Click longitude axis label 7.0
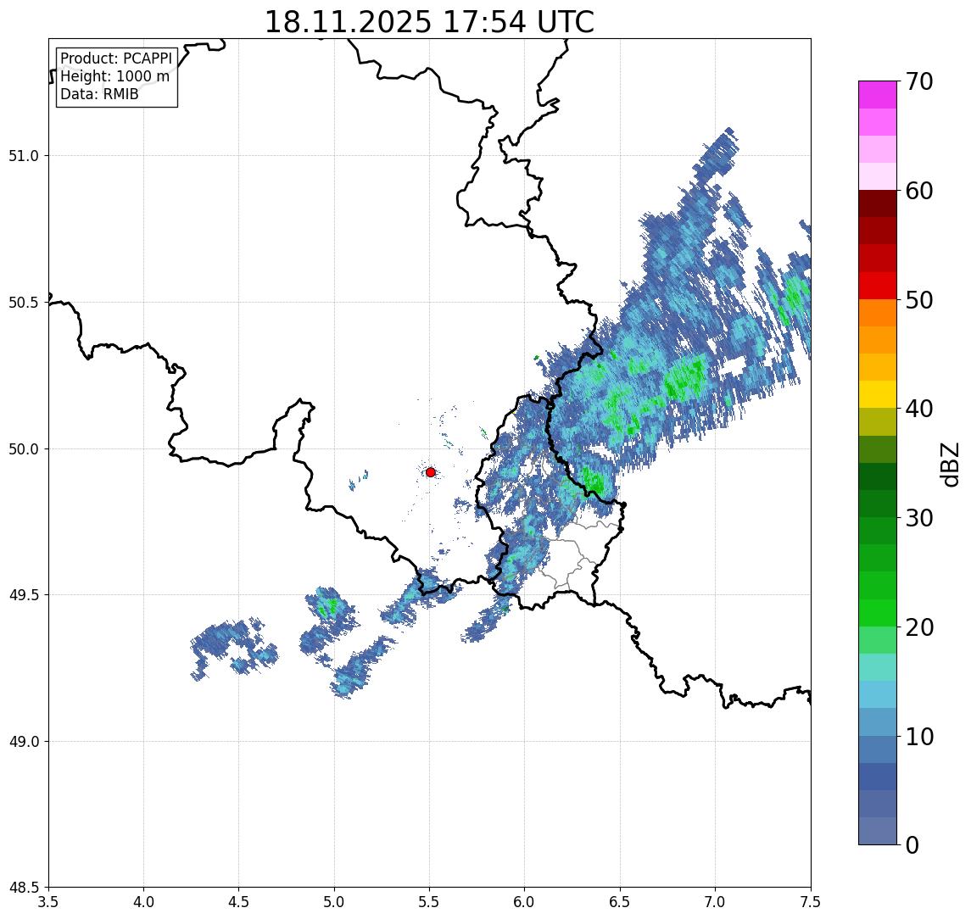This screenshot has height=919, width=971. [x=716, y=902]
